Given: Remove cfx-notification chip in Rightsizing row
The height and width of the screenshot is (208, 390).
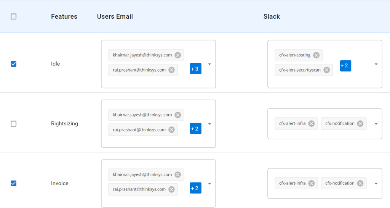Looking at the screenshot, I should pyautogui.click(x=360, y=124).
